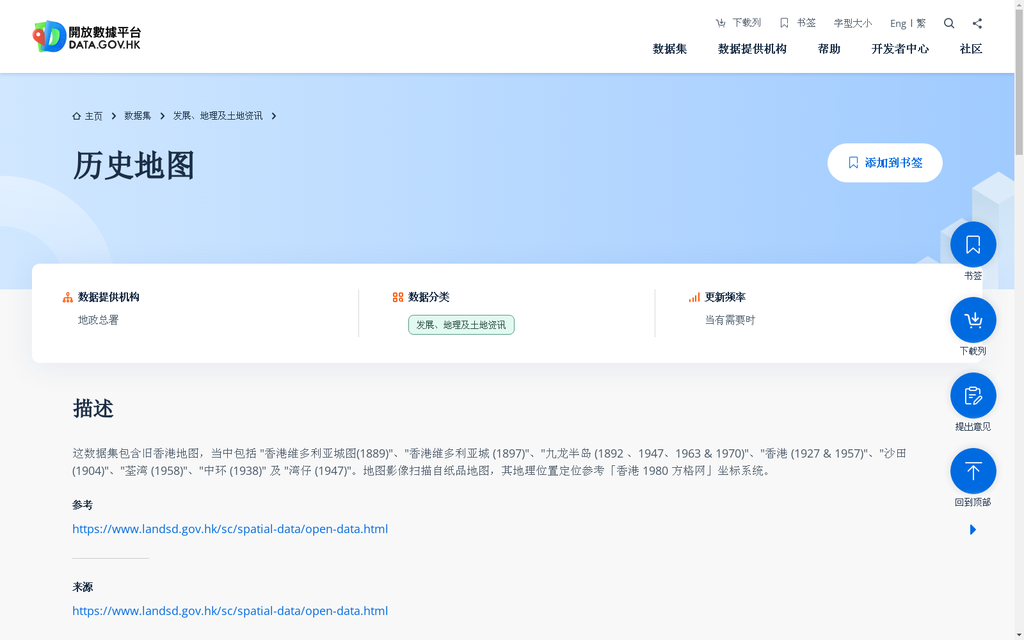The height and width of the screenshot is (640, 1024).
Task: Click the share icon in header
Action: [x=977, y=23]
